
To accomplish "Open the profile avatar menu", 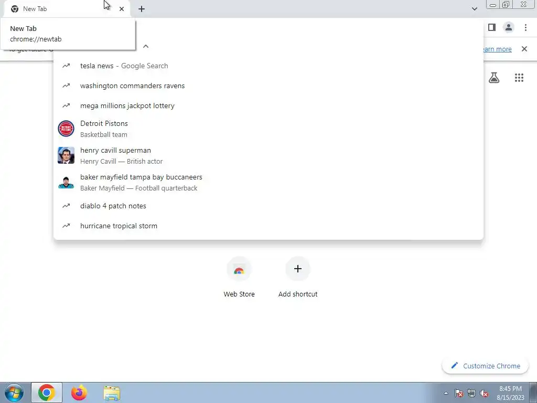I will coord(509,27).
